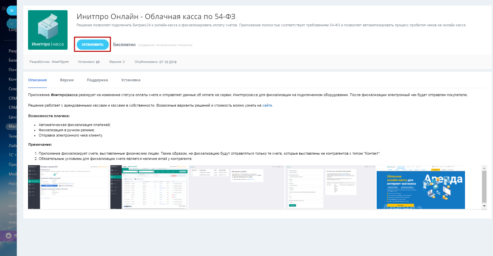This screenshot has height=256, width=493.
Task: Click note two about email у контрагента
Action: (x=115, y=159)
